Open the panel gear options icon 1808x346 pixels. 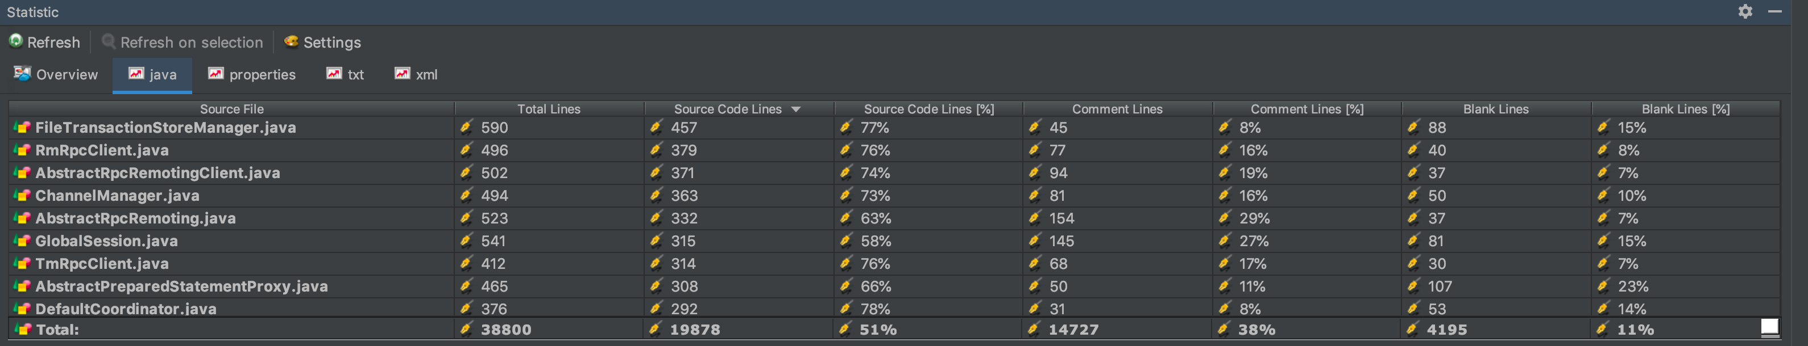click(x=1745, y=11)
